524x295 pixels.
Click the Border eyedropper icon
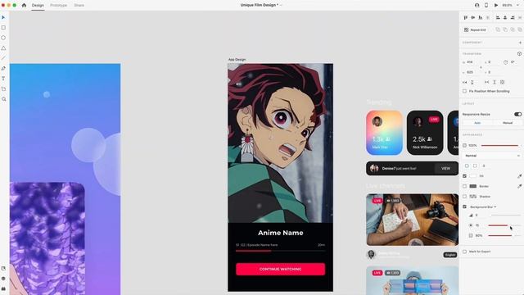click(519, 186)
